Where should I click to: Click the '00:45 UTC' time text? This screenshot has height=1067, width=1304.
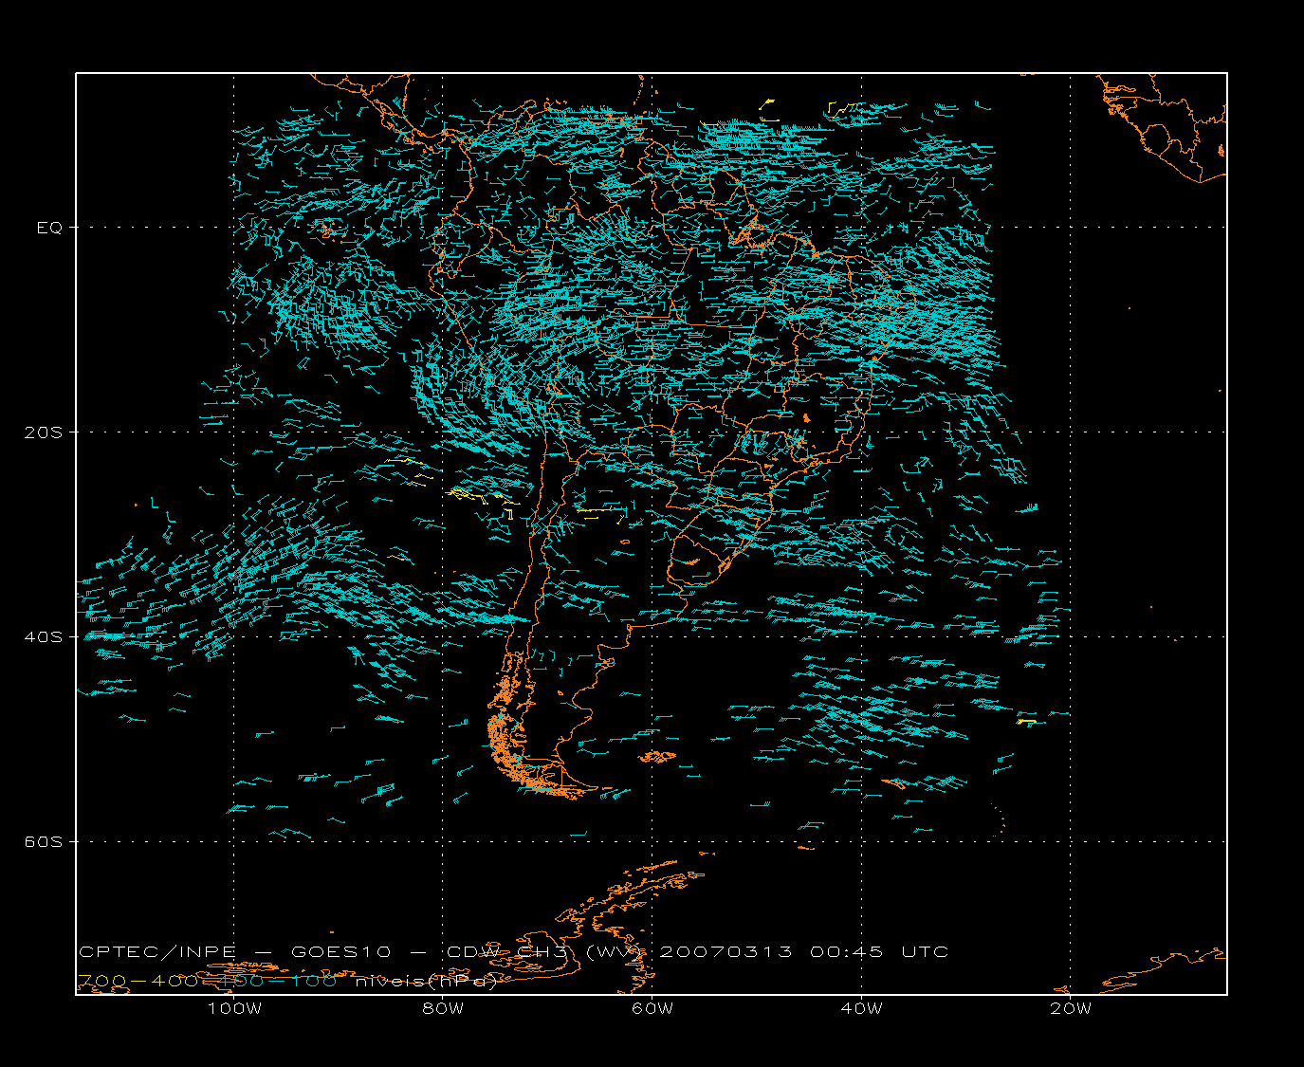click(879, 952)
